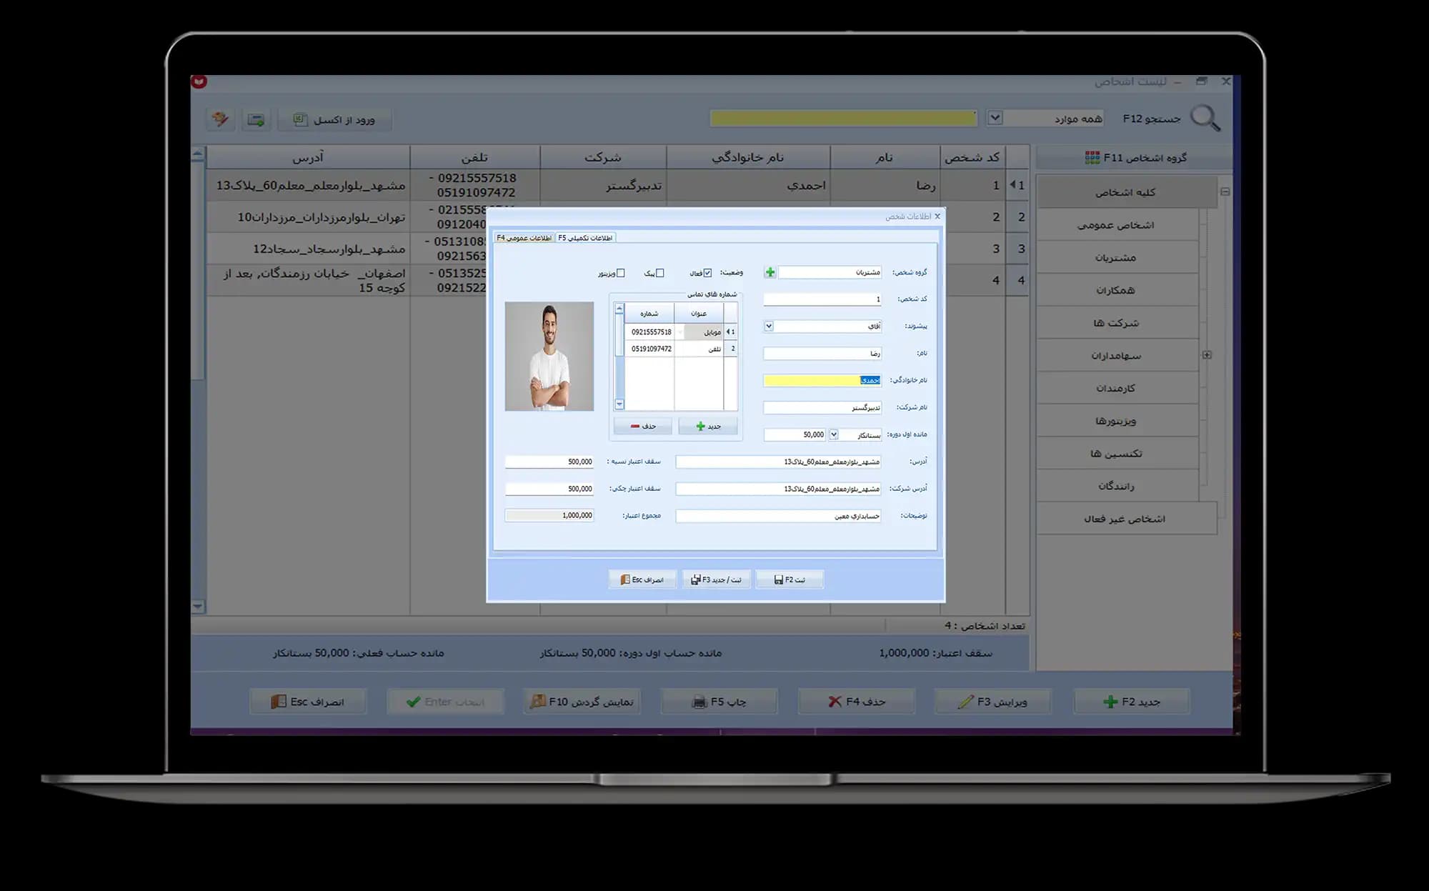Click the F2 save (ثبت) button in dialog
Viewport: 1429px width, 891px height.
click(790, 579)
